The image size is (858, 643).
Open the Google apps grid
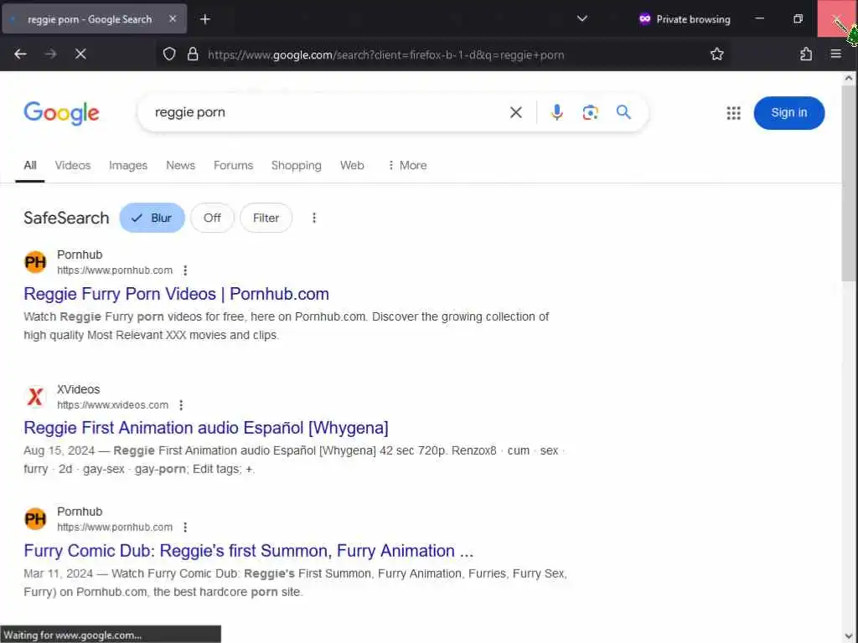(x=733, y=113)
